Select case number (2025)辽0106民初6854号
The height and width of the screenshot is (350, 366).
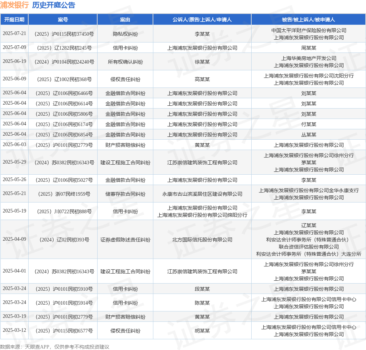(x=64, y=135)
